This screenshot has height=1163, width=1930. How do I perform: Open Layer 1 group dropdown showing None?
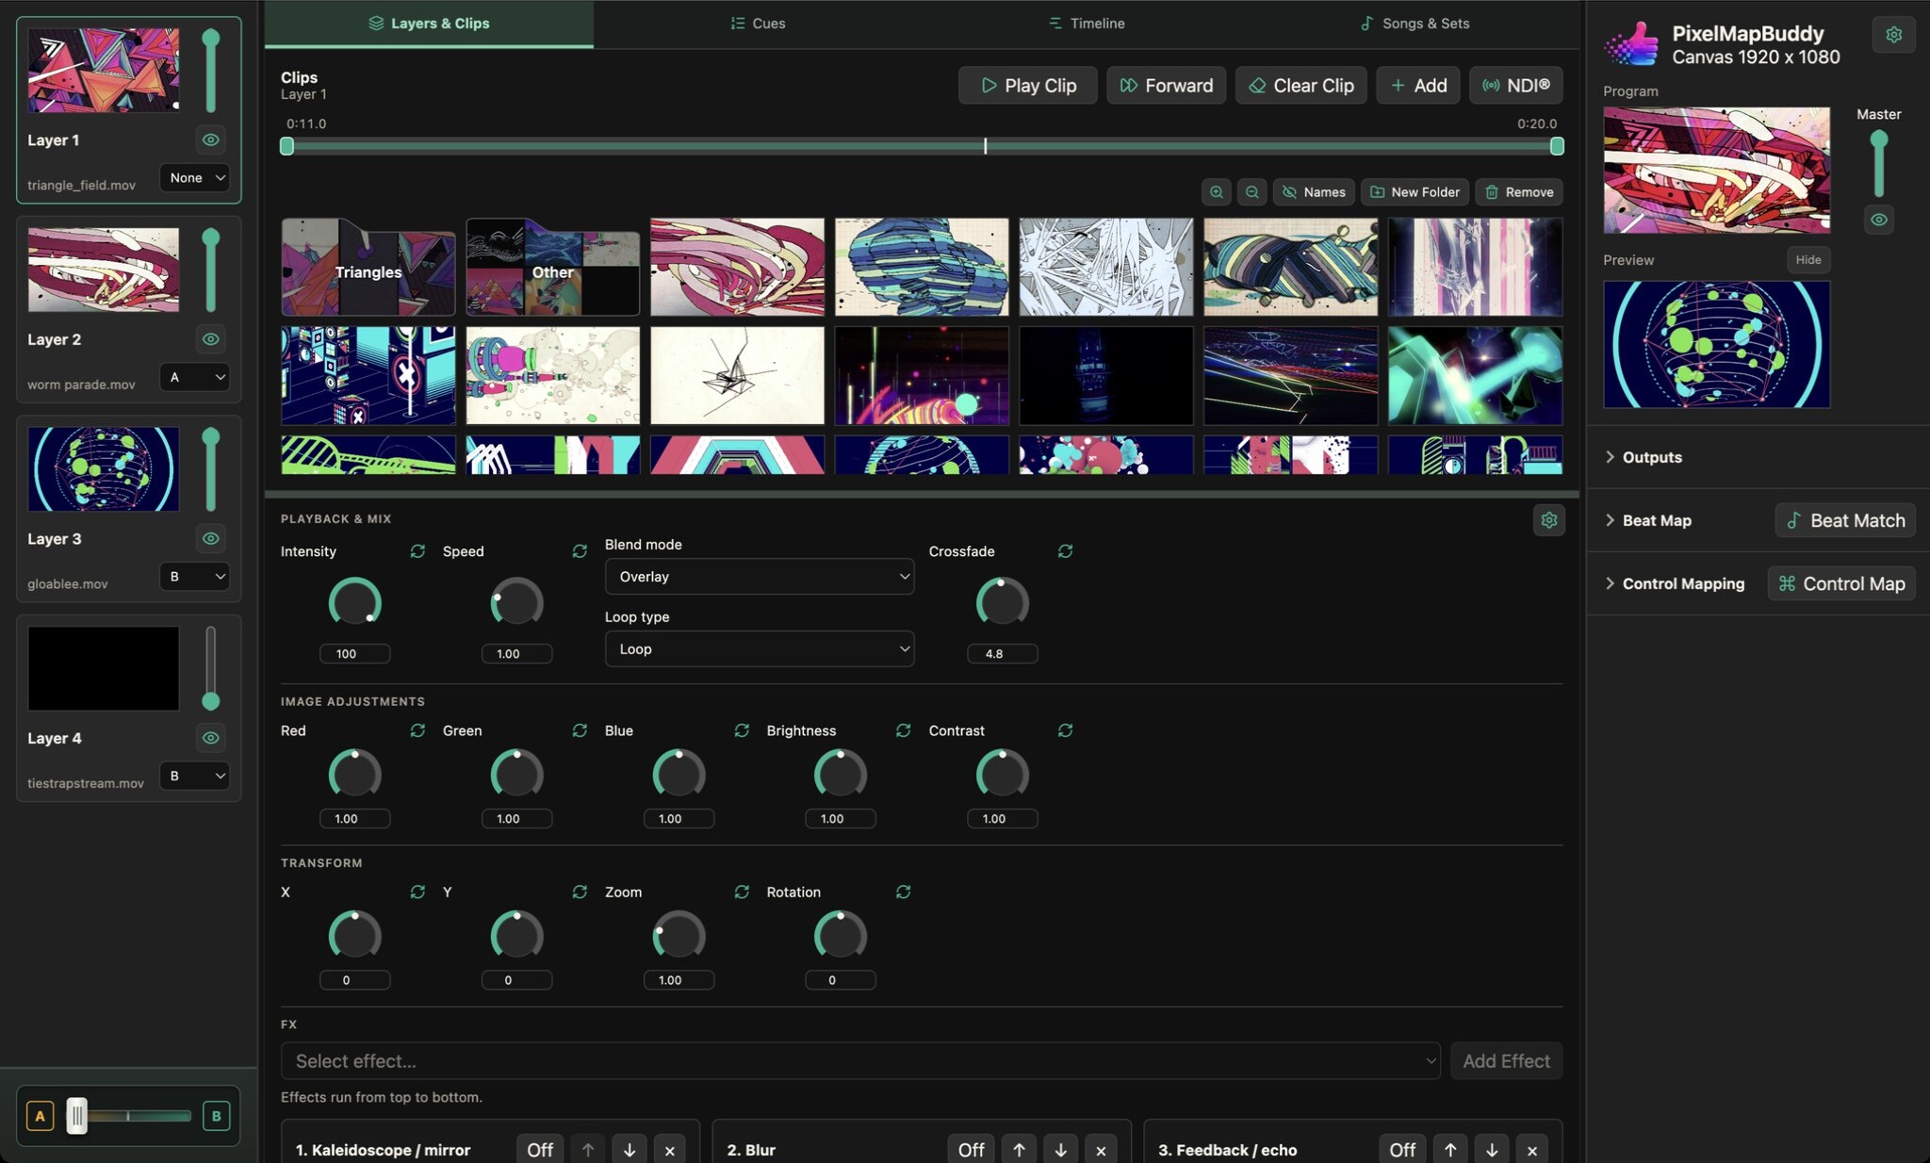[194, 177]
